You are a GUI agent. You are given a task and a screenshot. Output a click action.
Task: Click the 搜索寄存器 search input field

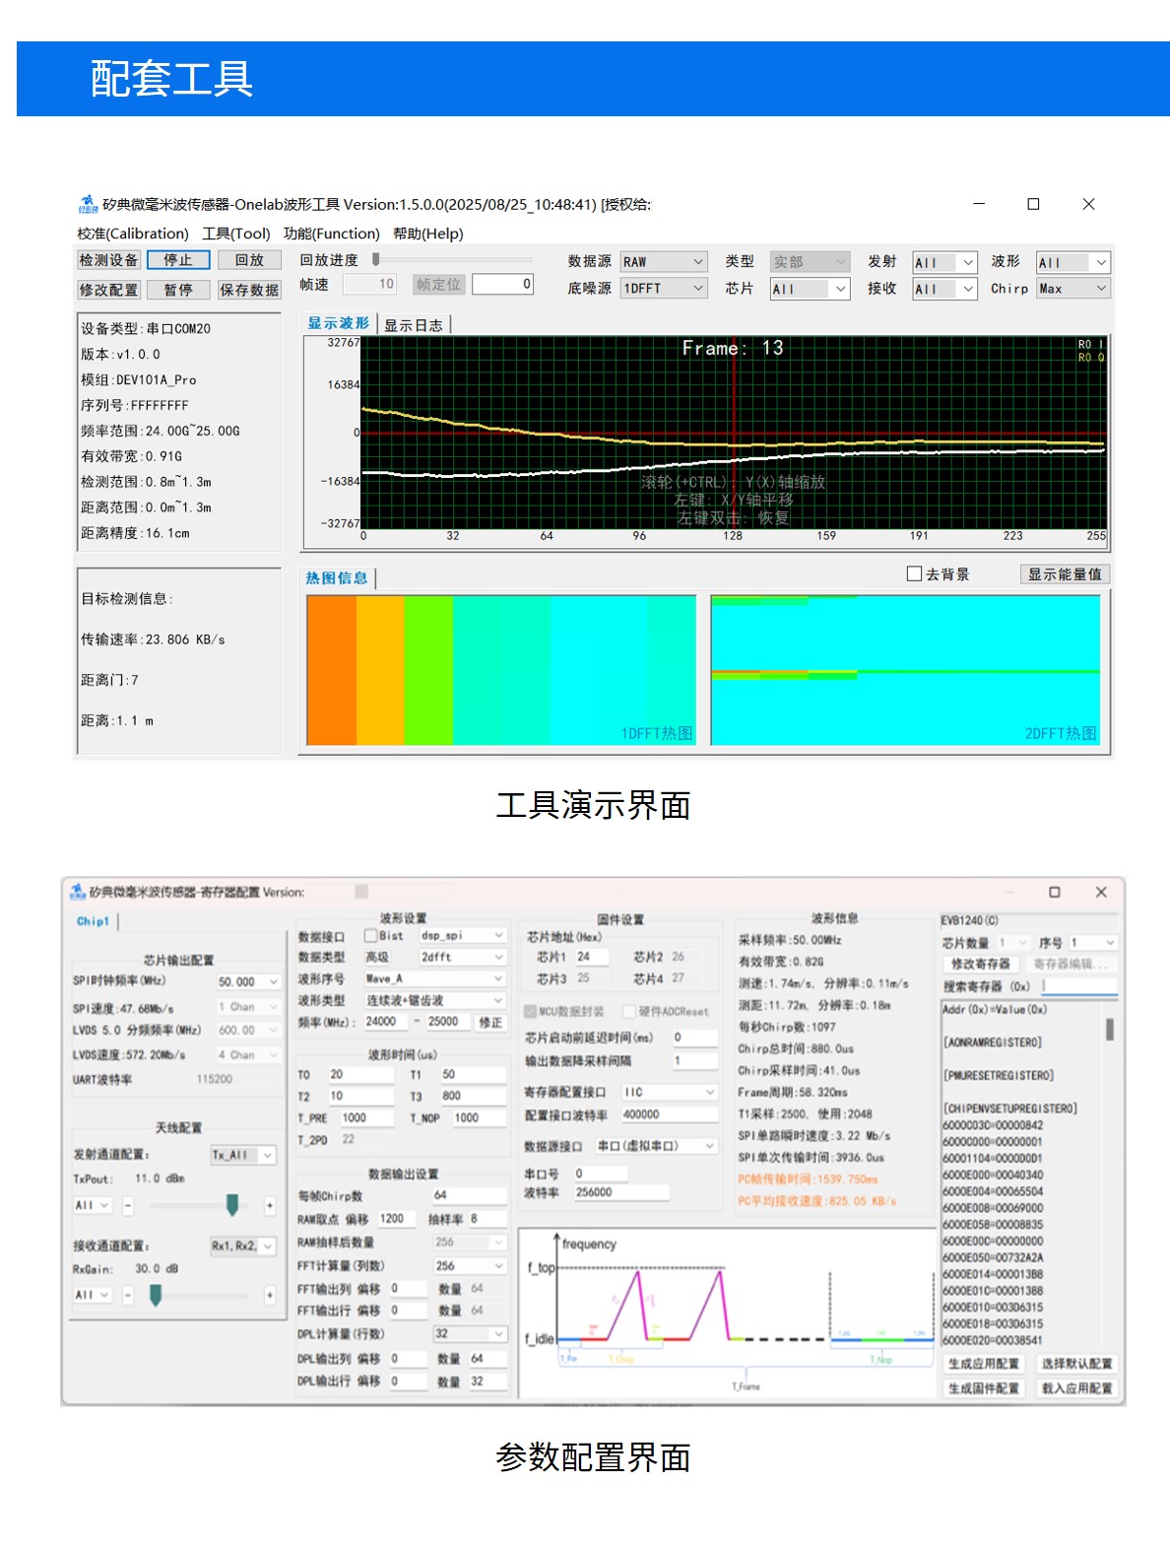[1077, 986]
